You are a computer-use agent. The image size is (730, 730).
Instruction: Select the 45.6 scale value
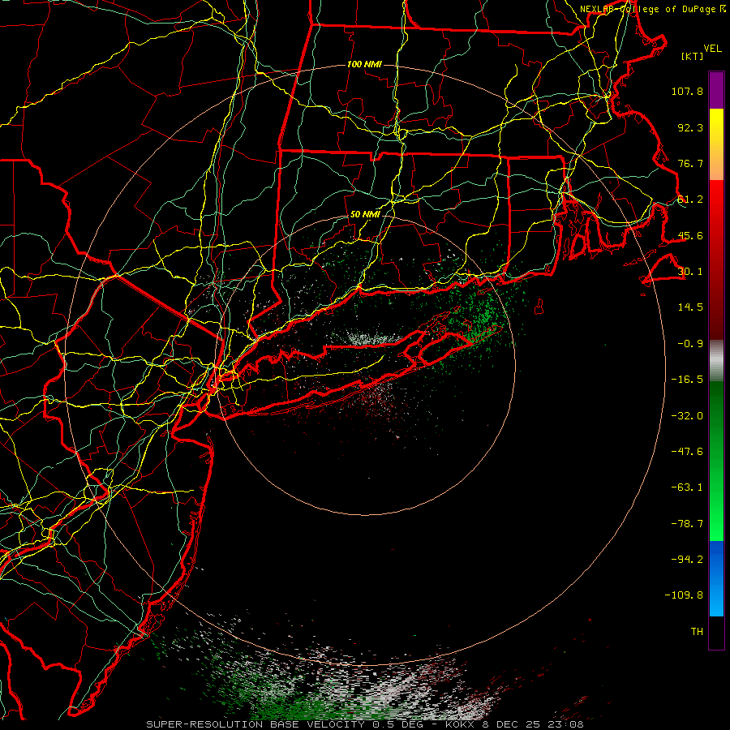click(x=690, y=235)
